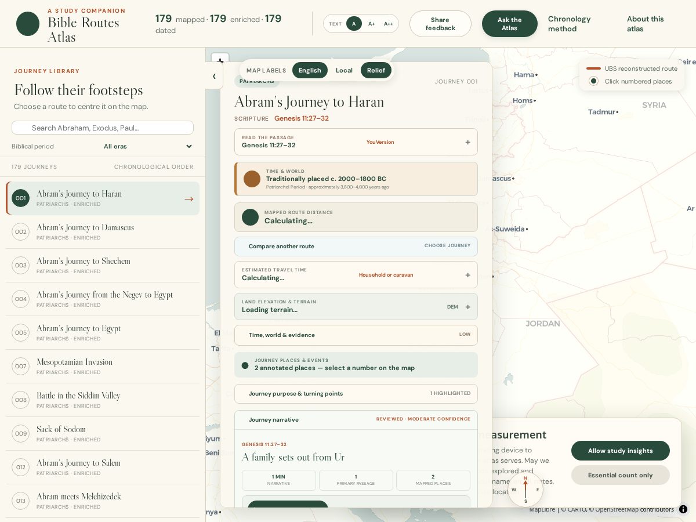Set text size to A
Viewport: 696px width, 522px height.
click(x=354, y=24)
